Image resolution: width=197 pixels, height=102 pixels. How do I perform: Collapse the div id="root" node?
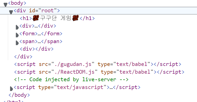11,12
